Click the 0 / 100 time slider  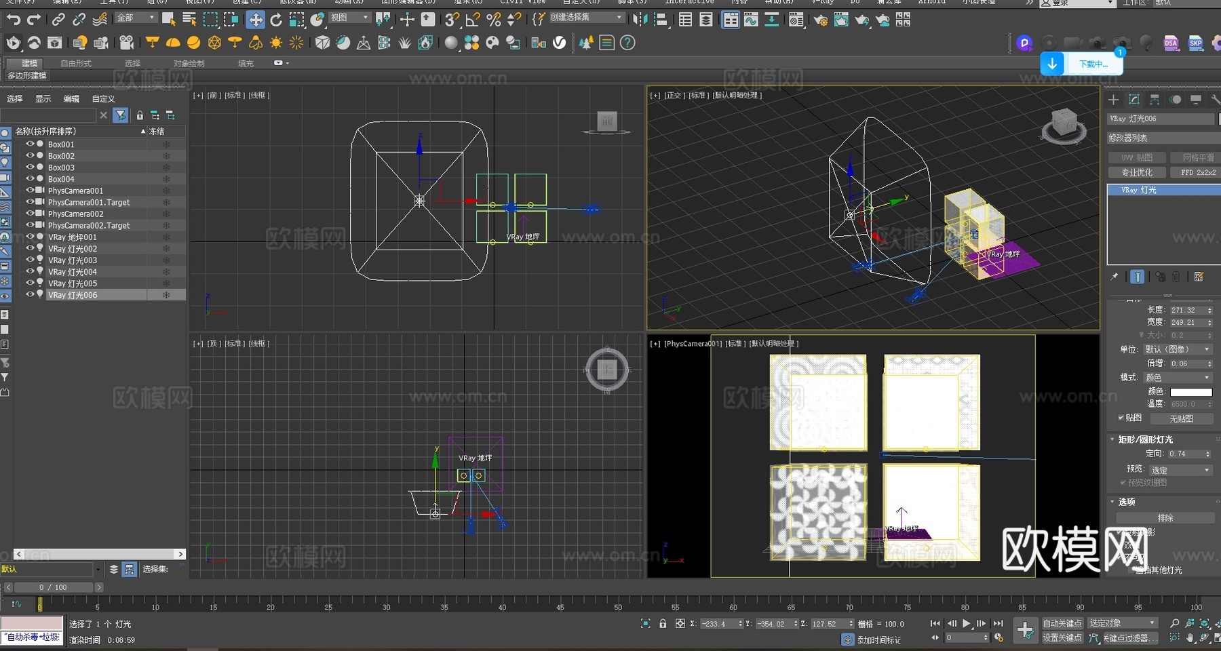point(53,587)
